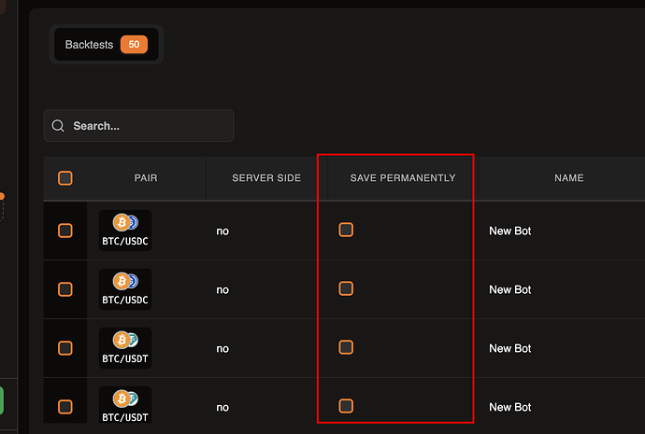The width and height of the screenshot is (645, 434).
Task: Sort by the NAME column header
Action: [569, 177]
